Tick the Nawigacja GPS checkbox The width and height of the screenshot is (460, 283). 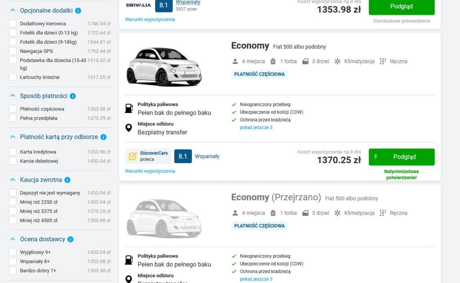[x=13, y=51]
